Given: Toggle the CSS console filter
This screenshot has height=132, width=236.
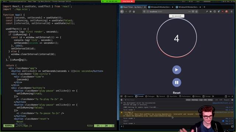Looking at the screenshot, I should (x=216, y=100).
